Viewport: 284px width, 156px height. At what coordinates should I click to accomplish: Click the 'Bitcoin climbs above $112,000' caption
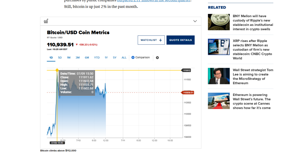point(58,151)
